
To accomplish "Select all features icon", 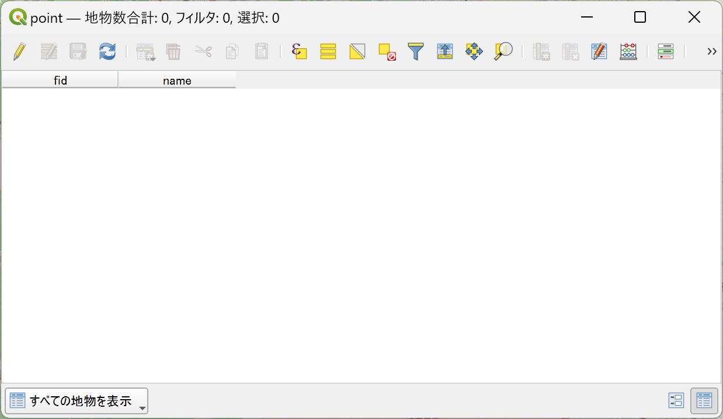I will [x=328, y=51].
